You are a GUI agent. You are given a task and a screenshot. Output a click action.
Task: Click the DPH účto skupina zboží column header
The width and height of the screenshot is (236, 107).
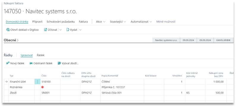(x=89, y=75)
